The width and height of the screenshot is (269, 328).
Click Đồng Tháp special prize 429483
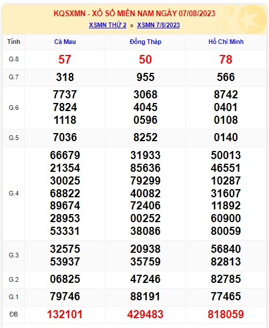coord(145,314)
